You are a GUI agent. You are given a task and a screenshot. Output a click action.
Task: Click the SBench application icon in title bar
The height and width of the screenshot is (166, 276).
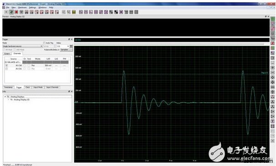click(4, 4)
